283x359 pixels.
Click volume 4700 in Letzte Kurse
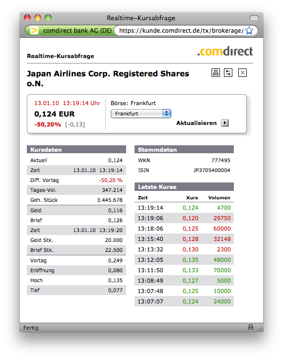(224, 208)
